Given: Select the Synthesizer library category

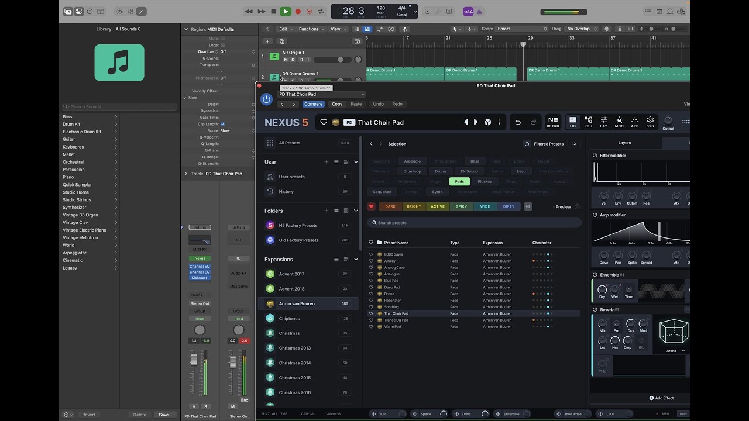Looking at the screenshot, I should [x=90, y=207].
